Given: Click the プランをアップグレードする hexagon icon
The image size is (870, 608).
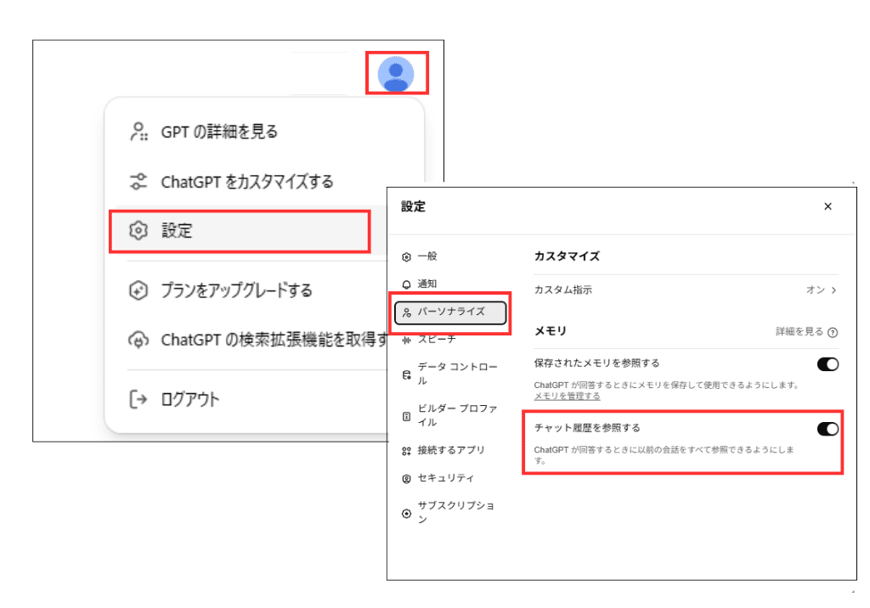Looking at the screenshot, I should [x=138, y=290].
